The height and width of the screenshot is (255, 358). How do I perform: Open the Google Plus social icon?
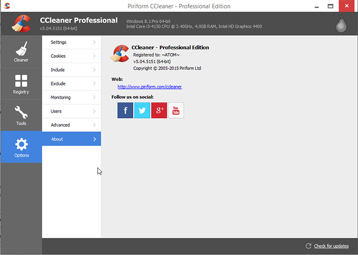click(x=159, y=110)
